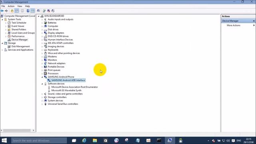Click the Print queues category icon

pyautogui.click(x=45, y=70)
